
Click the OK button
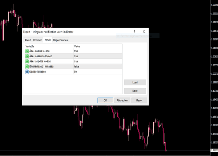105,100
